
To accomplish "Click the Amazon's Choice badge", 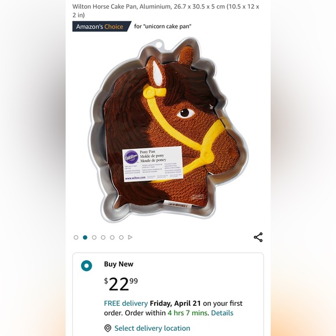I will [101, 26].
